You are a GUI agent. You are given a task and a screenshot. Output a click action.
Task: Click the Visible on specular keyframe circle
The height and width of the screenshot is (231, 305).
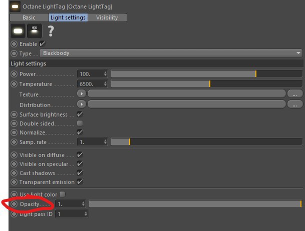tap(14, 164)
